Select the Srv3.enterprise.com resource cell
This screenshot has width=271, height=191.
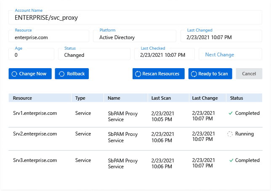pyautogui.click(x=35, y=160)
